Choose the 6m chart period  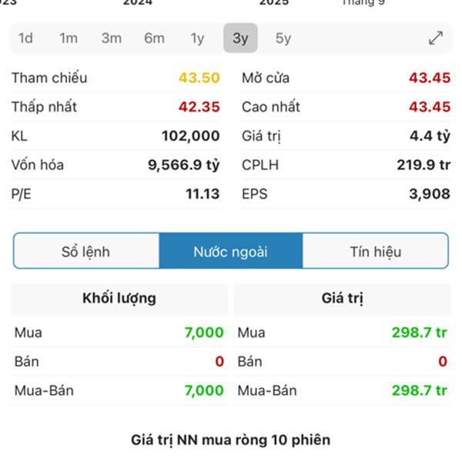pos(154,38)
